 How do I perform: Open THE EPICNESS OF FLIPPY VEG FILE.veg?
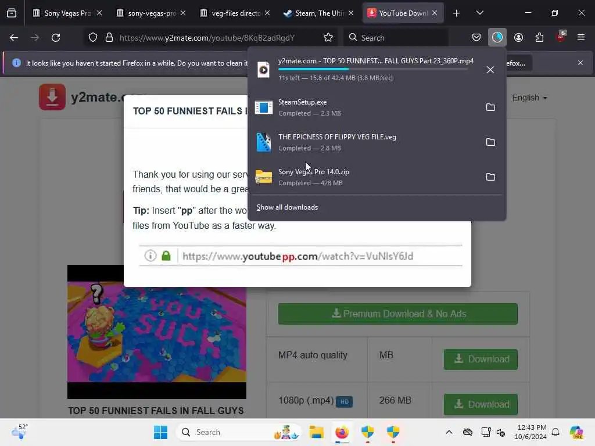pos(364,142)
